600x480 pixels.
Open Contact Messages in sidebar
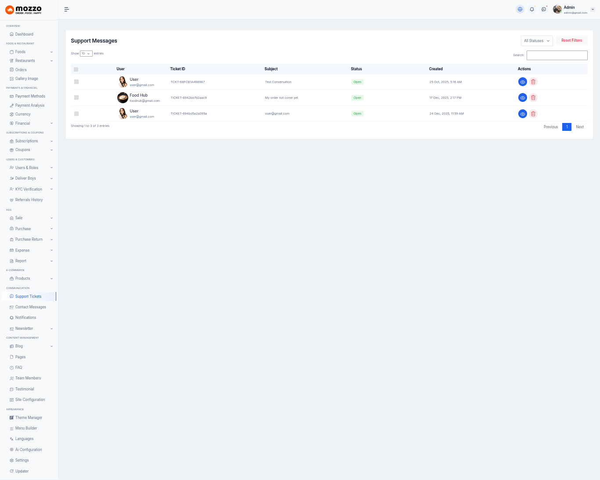point(30,307)
